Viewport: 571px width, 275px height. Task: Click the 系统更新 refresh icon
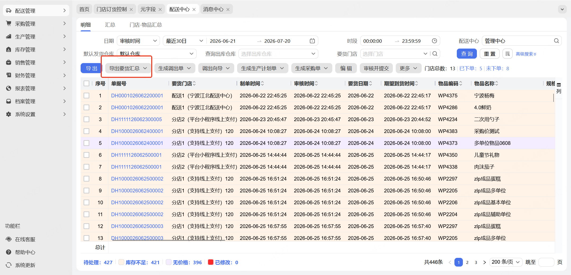tap(9, 265)
